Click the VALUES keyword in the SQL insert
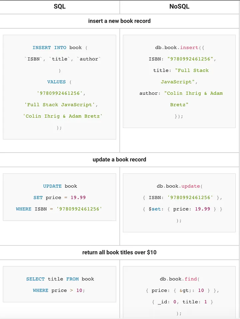The image size is (240, 319). (57, 82)
